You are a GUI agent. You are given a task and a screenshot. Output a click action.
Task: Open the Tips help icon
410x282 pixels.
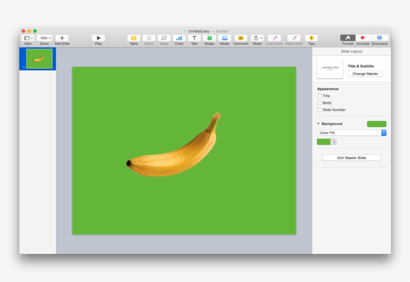pos(311,38)
